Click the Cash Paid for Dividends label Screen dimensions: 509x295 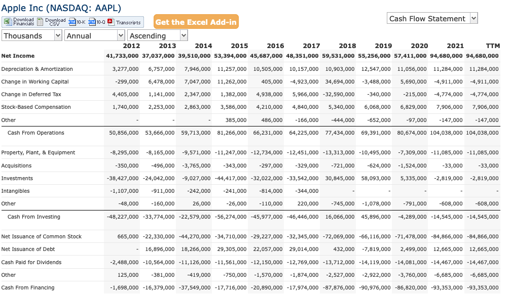pos(31,262)
